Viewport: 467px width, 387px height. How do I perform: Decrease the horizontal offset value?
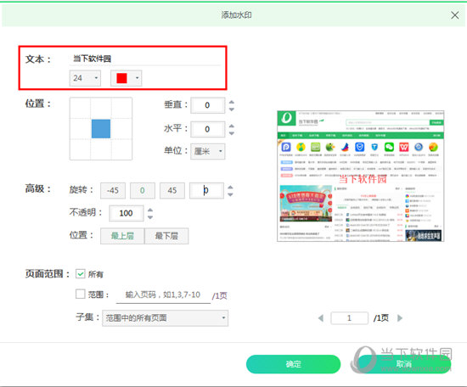coord(232,133)
